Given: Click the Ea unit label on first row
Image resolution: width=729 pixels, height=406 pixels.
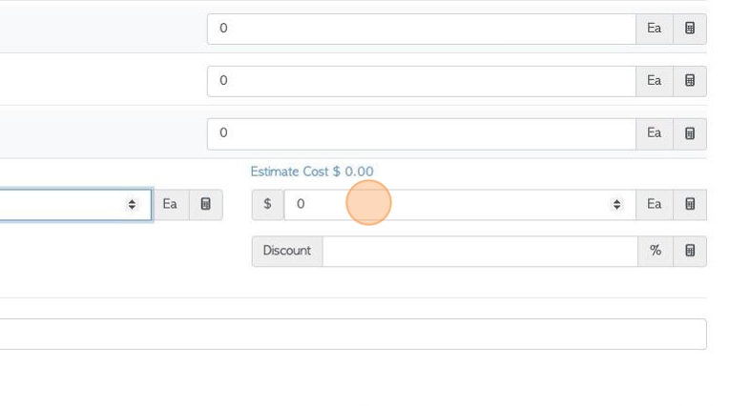Looking at the screenshot, I should (x=655, y=29).
